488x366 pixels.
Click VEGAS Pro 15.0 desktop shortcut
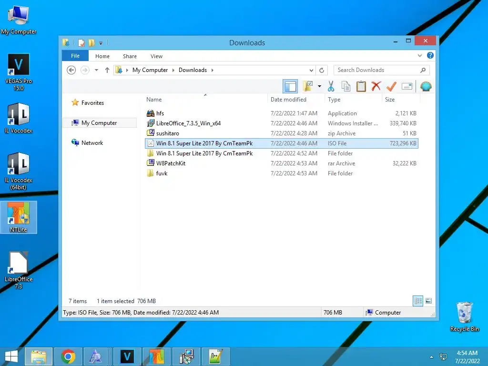(19, 72)
